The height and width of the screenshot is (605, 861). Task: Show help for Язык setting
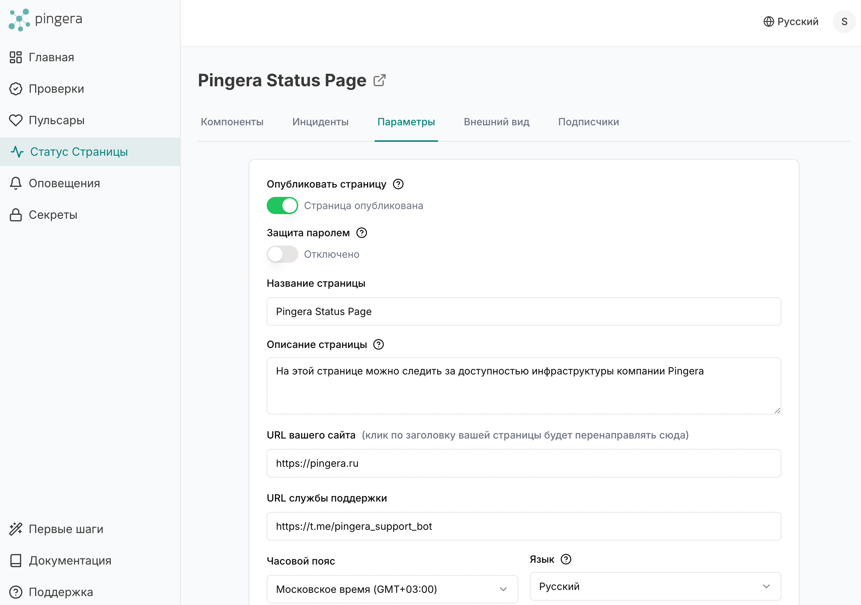pyautogui.click(x=566, y=559)
